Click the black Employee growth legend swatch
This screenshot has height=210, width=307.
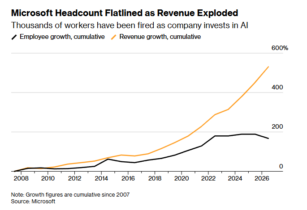14,37
